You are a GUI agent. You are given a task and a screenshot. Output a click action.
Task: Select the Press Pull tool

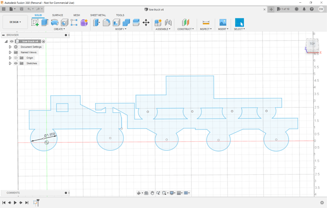tap(96, 23)
